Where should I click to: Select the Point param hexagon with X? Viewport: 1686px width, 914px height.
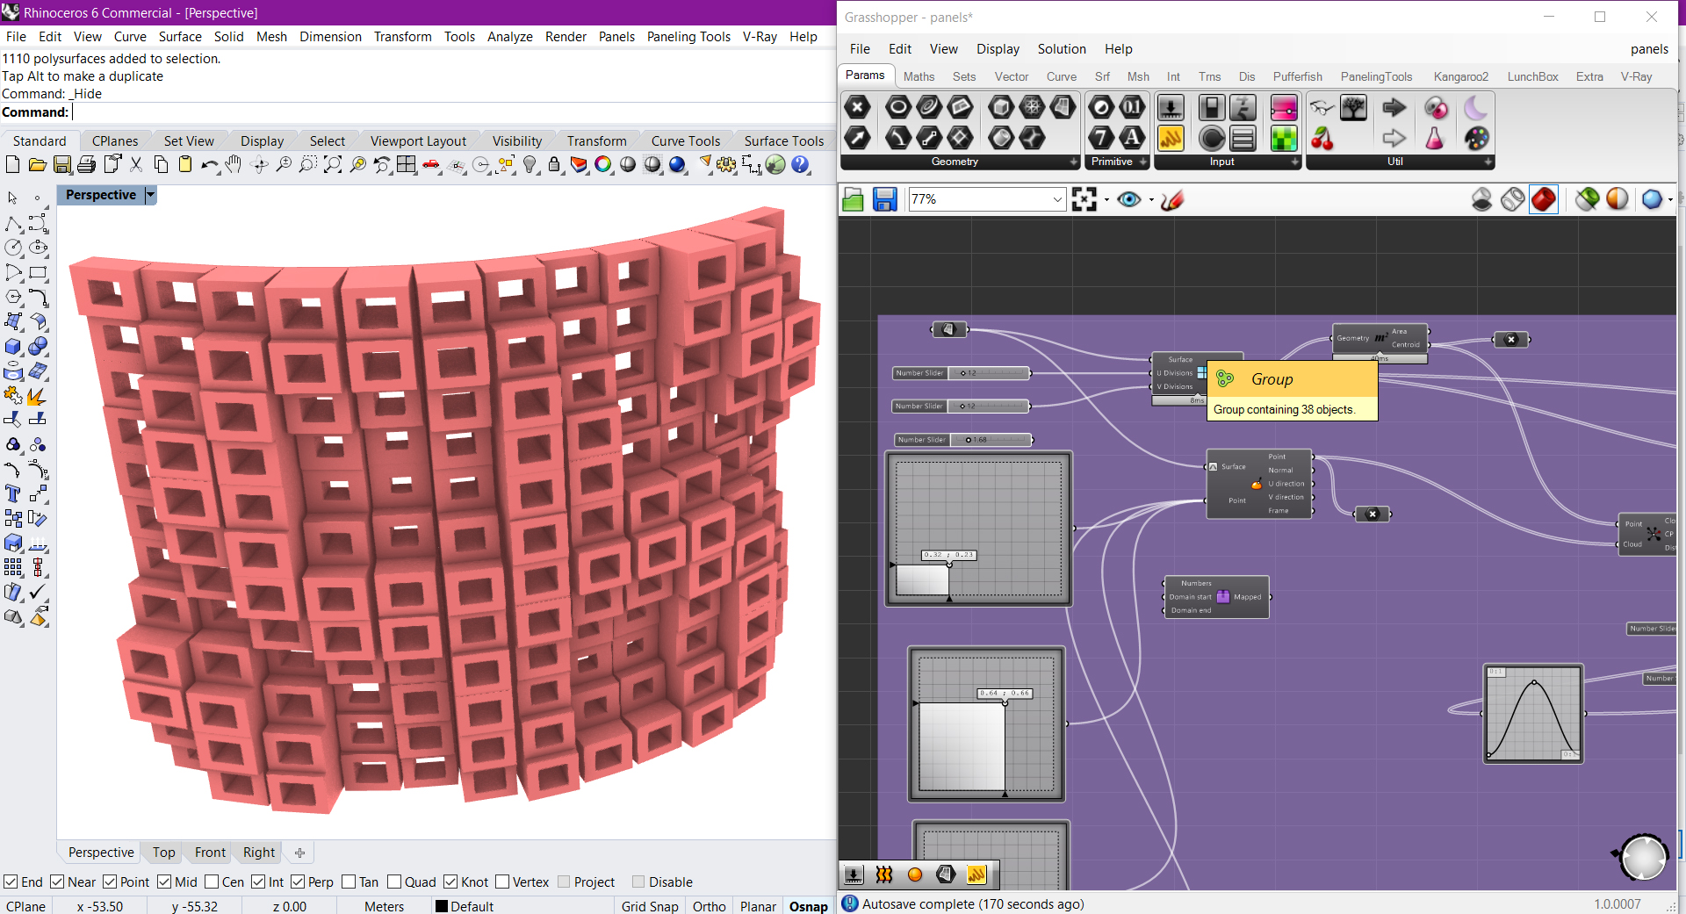(857, 107)
